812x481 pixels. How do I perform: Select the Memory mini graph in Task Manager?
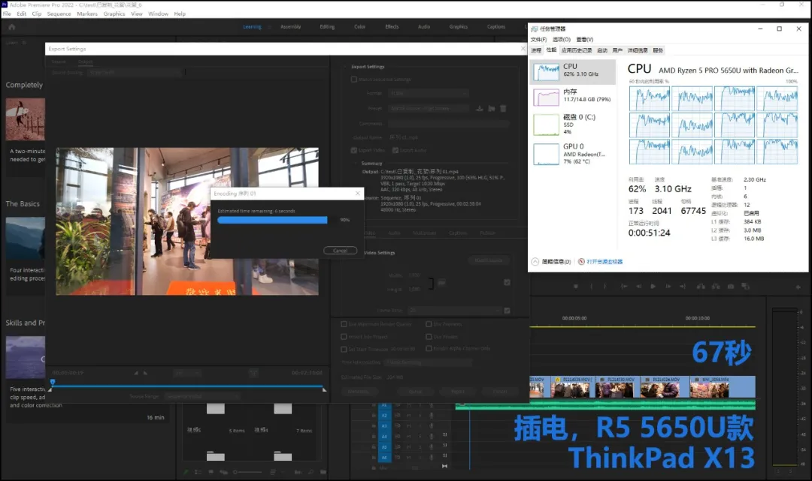(x=547, y=97)
